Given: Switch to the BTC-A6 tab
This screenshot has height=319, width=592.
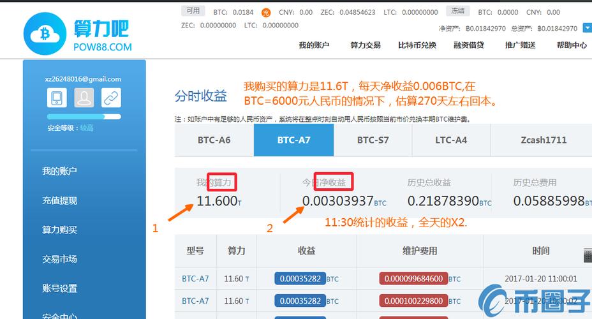Looking at the screenshot, I should (x=214, y=140).
